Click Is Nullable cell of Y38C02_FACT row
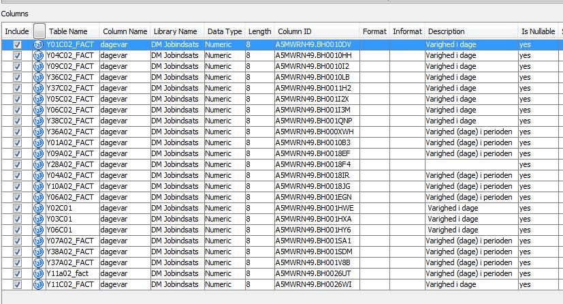Image resolution: width=563 pixels, height=304 pixels. pyautogui.click(x=538, y=121)
